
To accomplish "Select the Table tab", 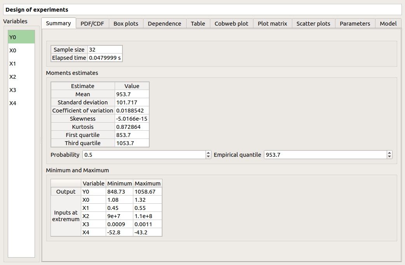I will 198,24.
